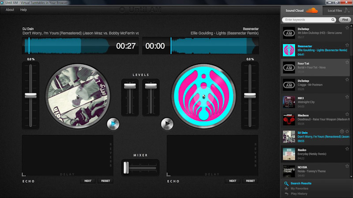Favorite the DJ Dain track star

pos(347,132)
